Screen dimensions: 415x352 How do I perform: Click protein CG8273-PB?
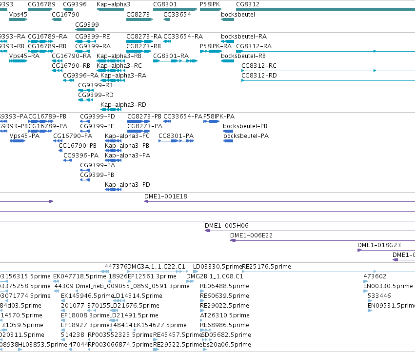(x=144, y=116)
